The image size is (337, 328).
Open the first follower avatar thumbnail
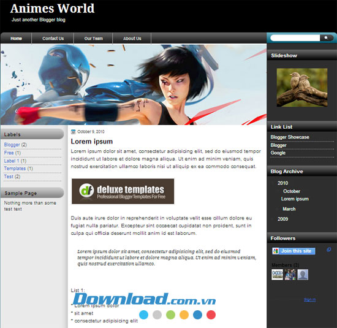tap(277, 275)
